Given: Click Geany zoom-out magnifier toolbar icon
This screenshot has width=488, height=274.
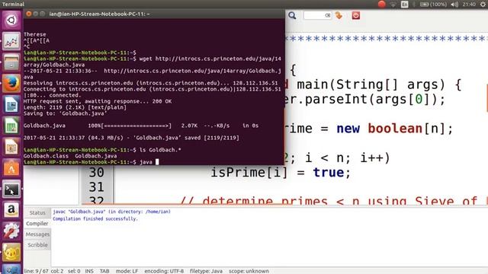Looking at the screenshot, I should tap(292, 15).
